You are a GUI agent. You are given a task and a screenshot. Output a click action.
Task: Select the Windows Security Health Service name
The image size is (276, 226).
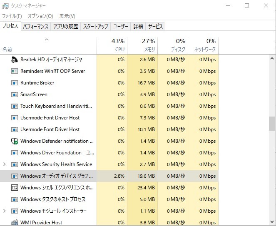56,164
